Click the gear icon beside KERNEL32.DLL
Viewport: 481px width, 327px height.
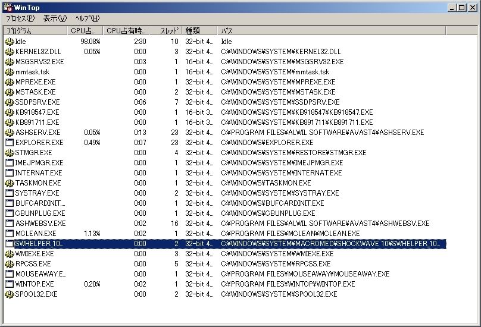(x=10, y=52)
